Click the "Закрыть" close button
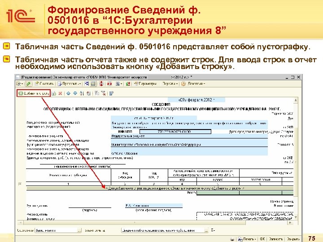This screenshot has width=323, height=242. pyautogui.click(x=293, y=239)
